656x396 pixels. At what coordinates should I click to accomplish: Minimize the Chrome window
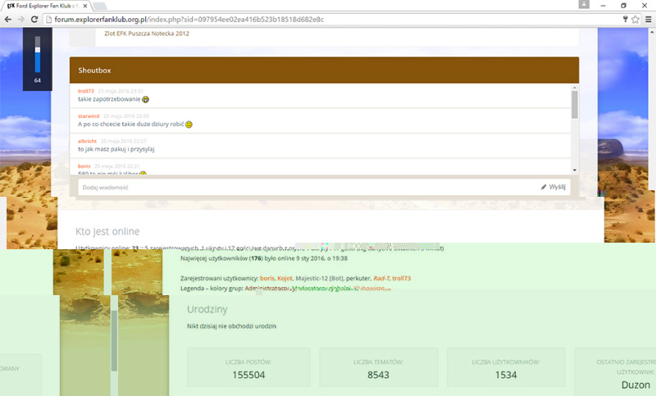[x=603, y=6]
